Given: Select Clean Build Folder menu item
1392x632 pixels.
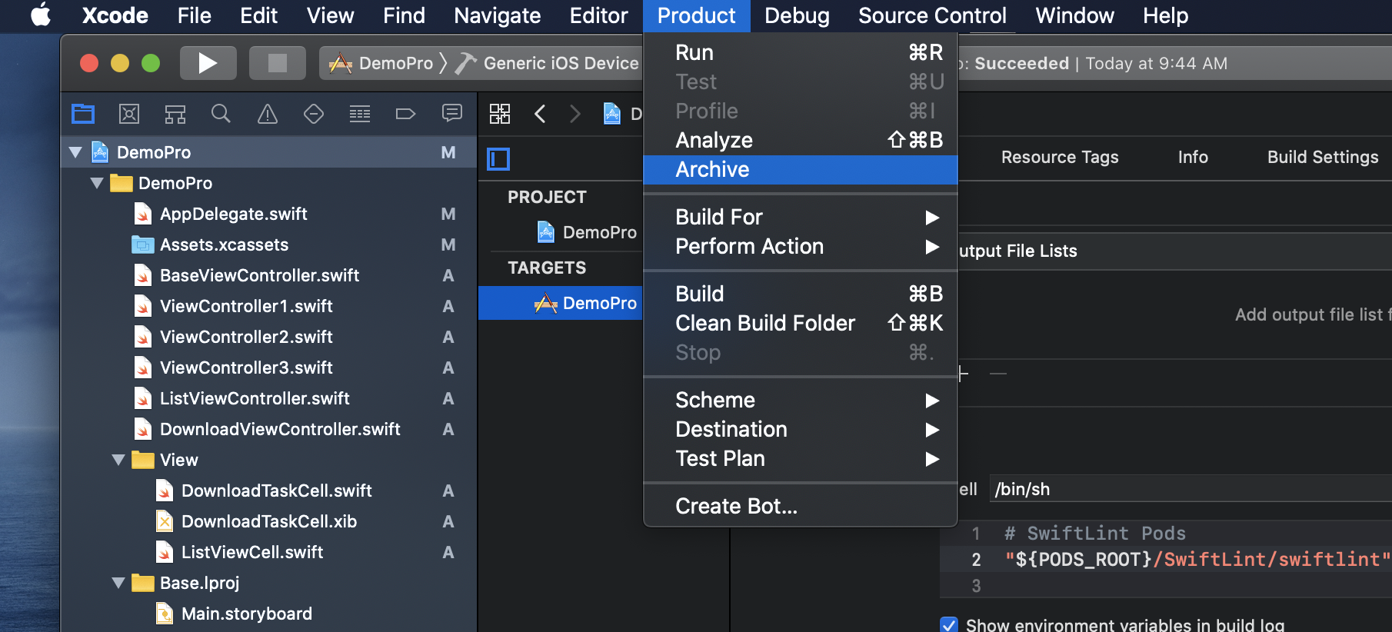Looking at the screenshot, I should 764,323.
